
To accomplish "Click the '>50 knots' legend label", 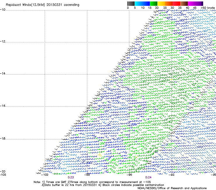I will (x=208, y=8).
